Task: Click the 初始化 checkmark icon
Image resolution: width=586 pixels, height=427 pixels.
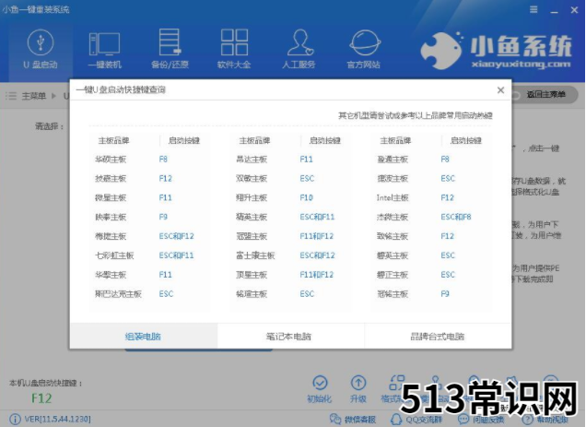Action: tap(320, 383)
